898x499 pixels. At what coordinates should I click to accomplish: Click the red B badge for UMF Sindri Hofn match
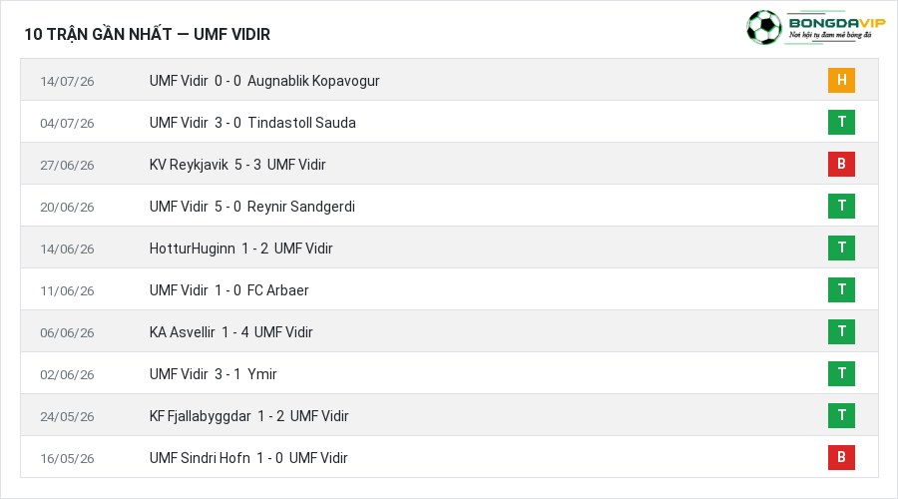(x=841, y=457)
